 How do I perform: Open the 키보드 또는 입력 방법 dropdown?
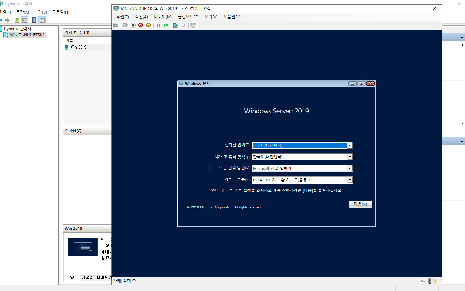click(350, 169)
